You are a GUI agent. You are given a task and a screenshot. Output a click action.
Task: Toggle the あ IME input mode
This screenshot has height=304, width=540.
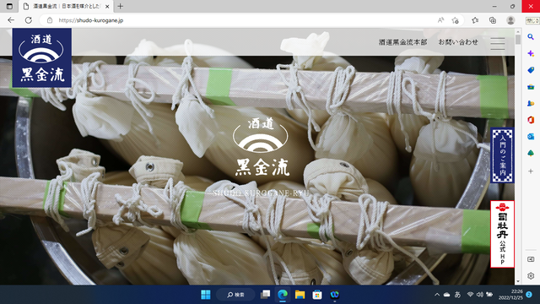coord(457,295)
